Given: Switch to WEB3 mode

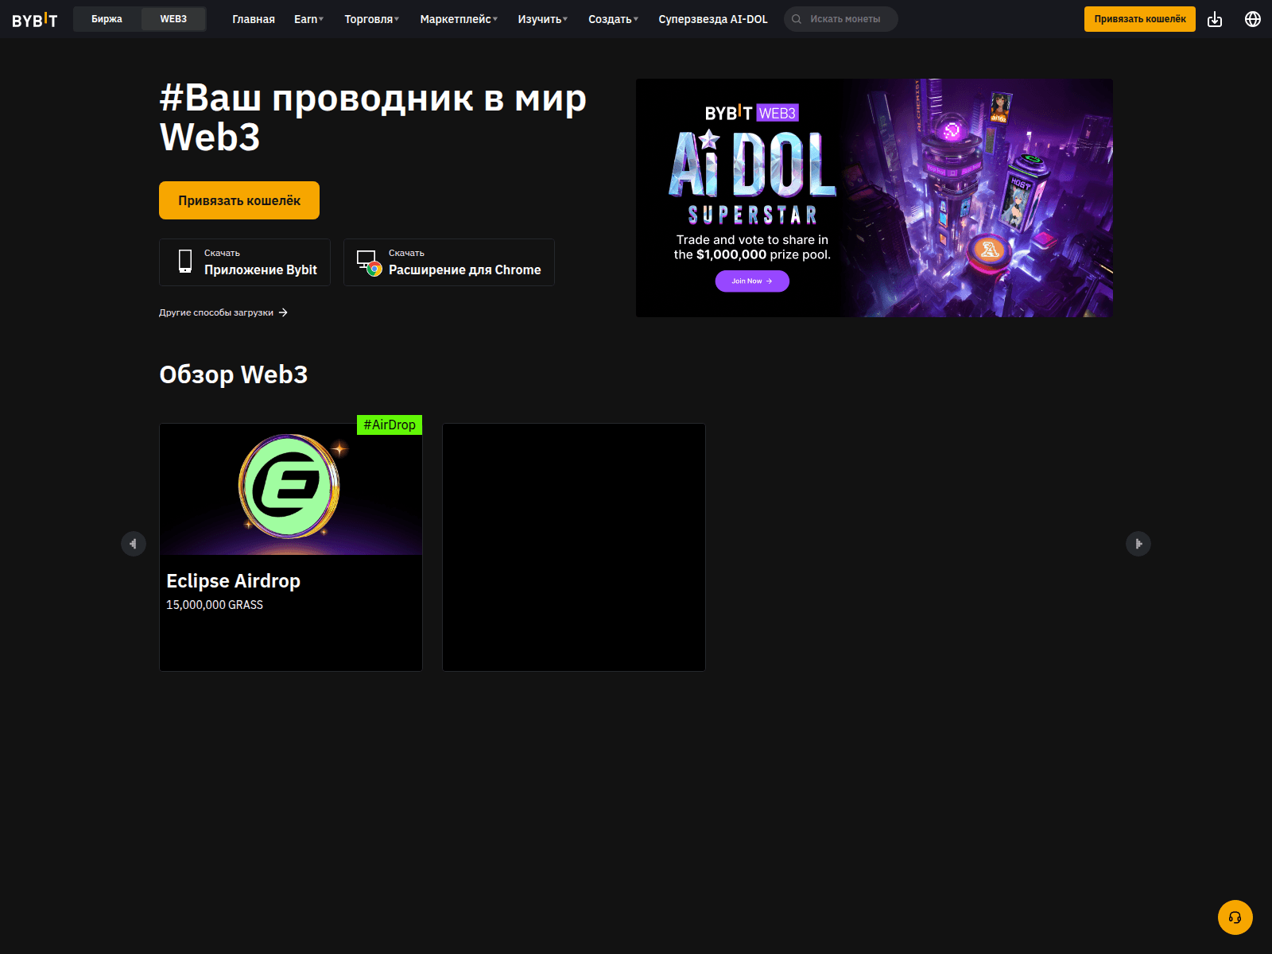Looking at the screenshot, I should 173,19.
